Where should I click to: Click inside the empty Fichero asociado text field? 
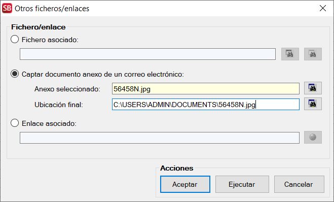[147, 54]
